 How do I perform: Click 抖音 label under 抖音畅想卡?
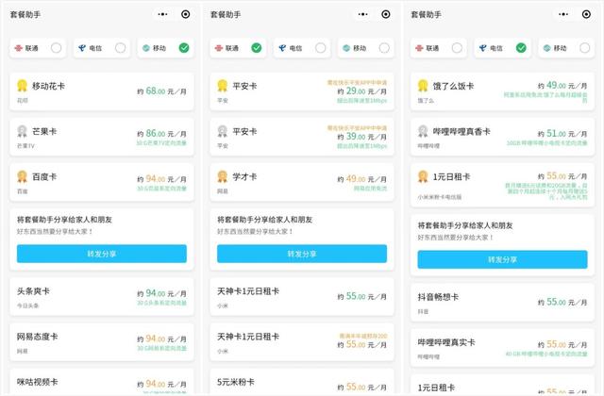pos(423,311)
